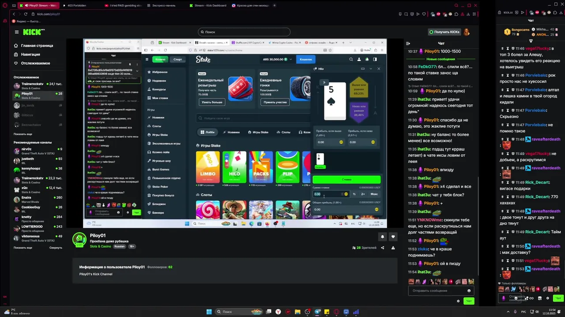565x317 pixels.
Task: Select the Piloy01 Stream browser tab
Action: click(39, 5)
